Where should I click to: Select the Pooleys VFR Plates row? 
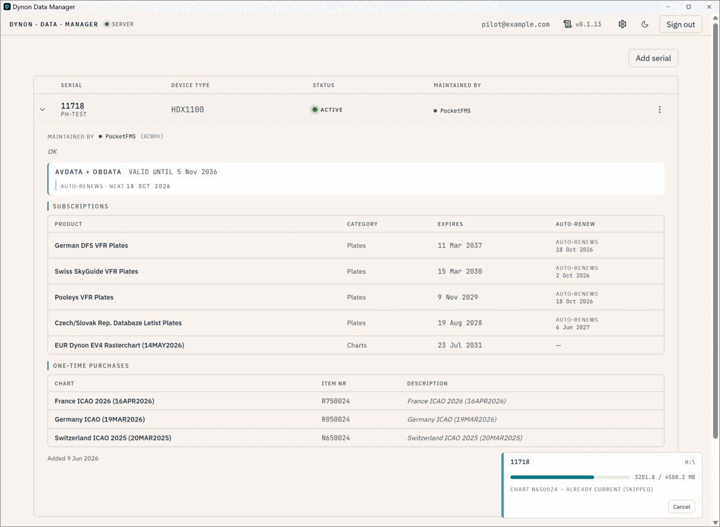tap(356, 297)
